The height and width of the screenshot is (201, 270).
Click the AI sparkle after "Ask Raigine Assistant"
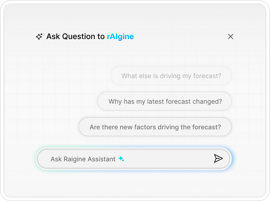tap(121, 159)
